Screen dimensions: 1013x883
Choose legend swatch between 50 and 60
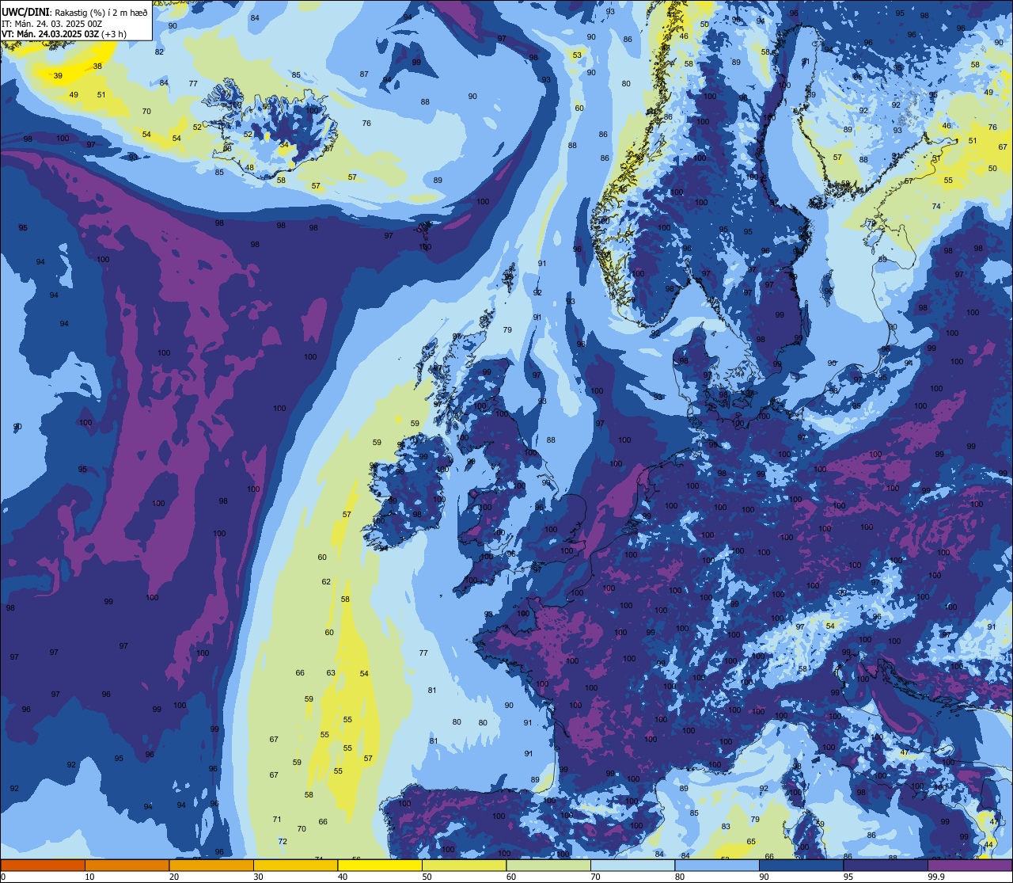coord(464,866)
